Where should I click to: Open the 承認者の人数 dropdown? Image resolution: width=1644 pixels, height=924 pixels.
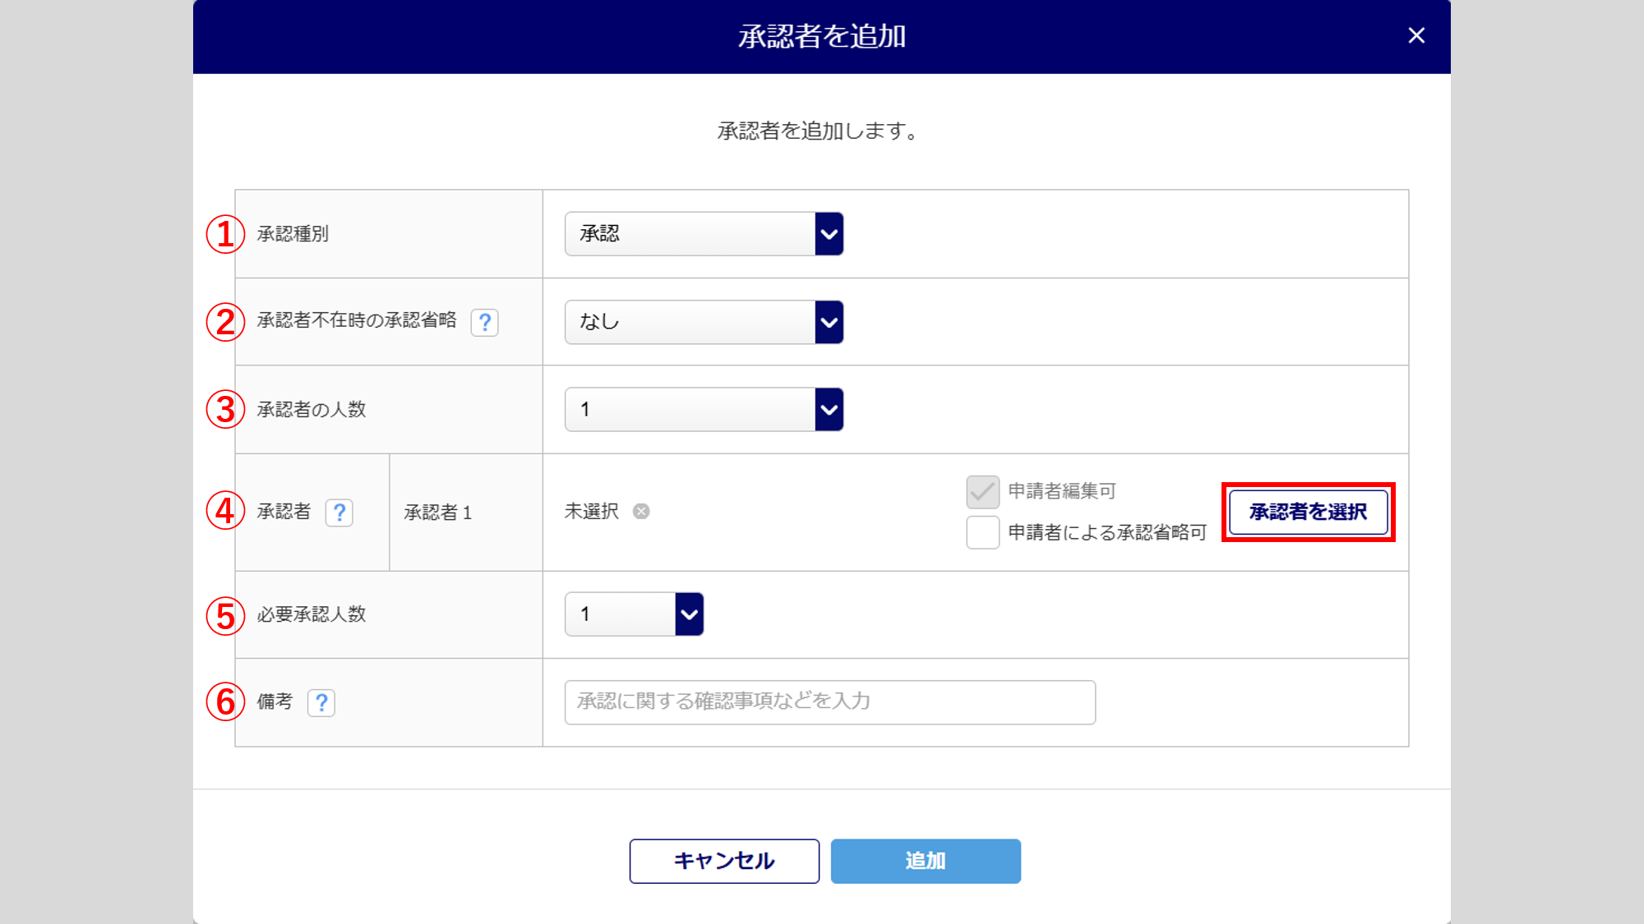pos(690,409)
